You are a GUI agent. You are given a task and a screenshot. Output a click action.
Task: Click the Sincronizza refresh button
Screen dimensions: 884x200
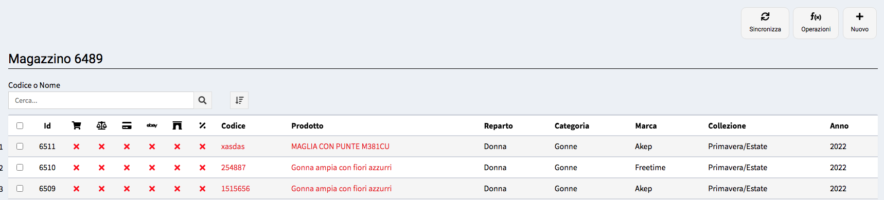coord(765,23)
